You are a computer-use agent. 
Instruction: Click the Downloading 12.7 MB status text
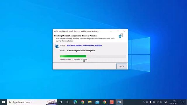pos(73,59)
